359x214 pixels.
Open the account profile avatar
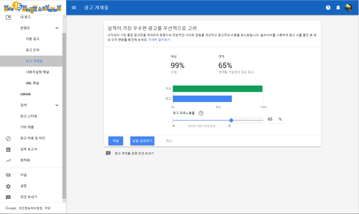pyautogui.click(x=348, y=7)
